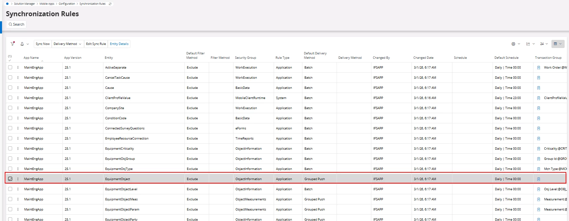This screenshot has width=569, height=221.
Task: Click transaction group icon in EquipmentObjectMeas row
Action: 539,199
